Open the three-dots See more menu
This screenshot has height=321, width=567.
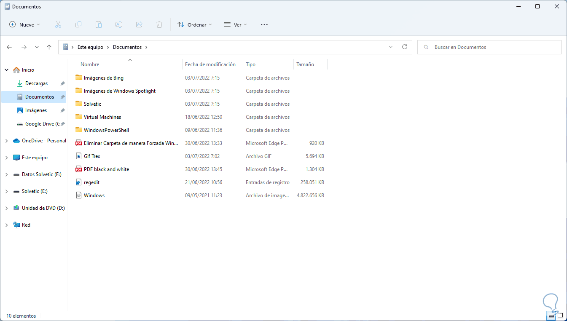click(x=264, y=25)
